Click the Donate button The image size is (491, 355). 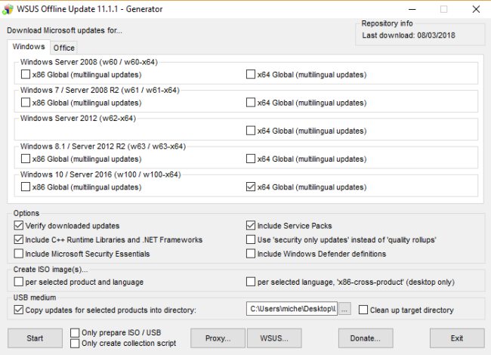[366, 338]
